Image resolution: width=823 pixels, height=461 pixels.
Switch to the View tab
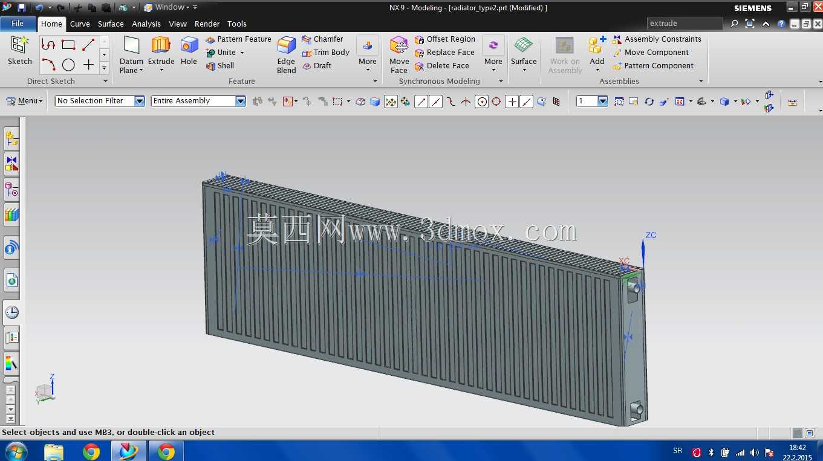178,24
